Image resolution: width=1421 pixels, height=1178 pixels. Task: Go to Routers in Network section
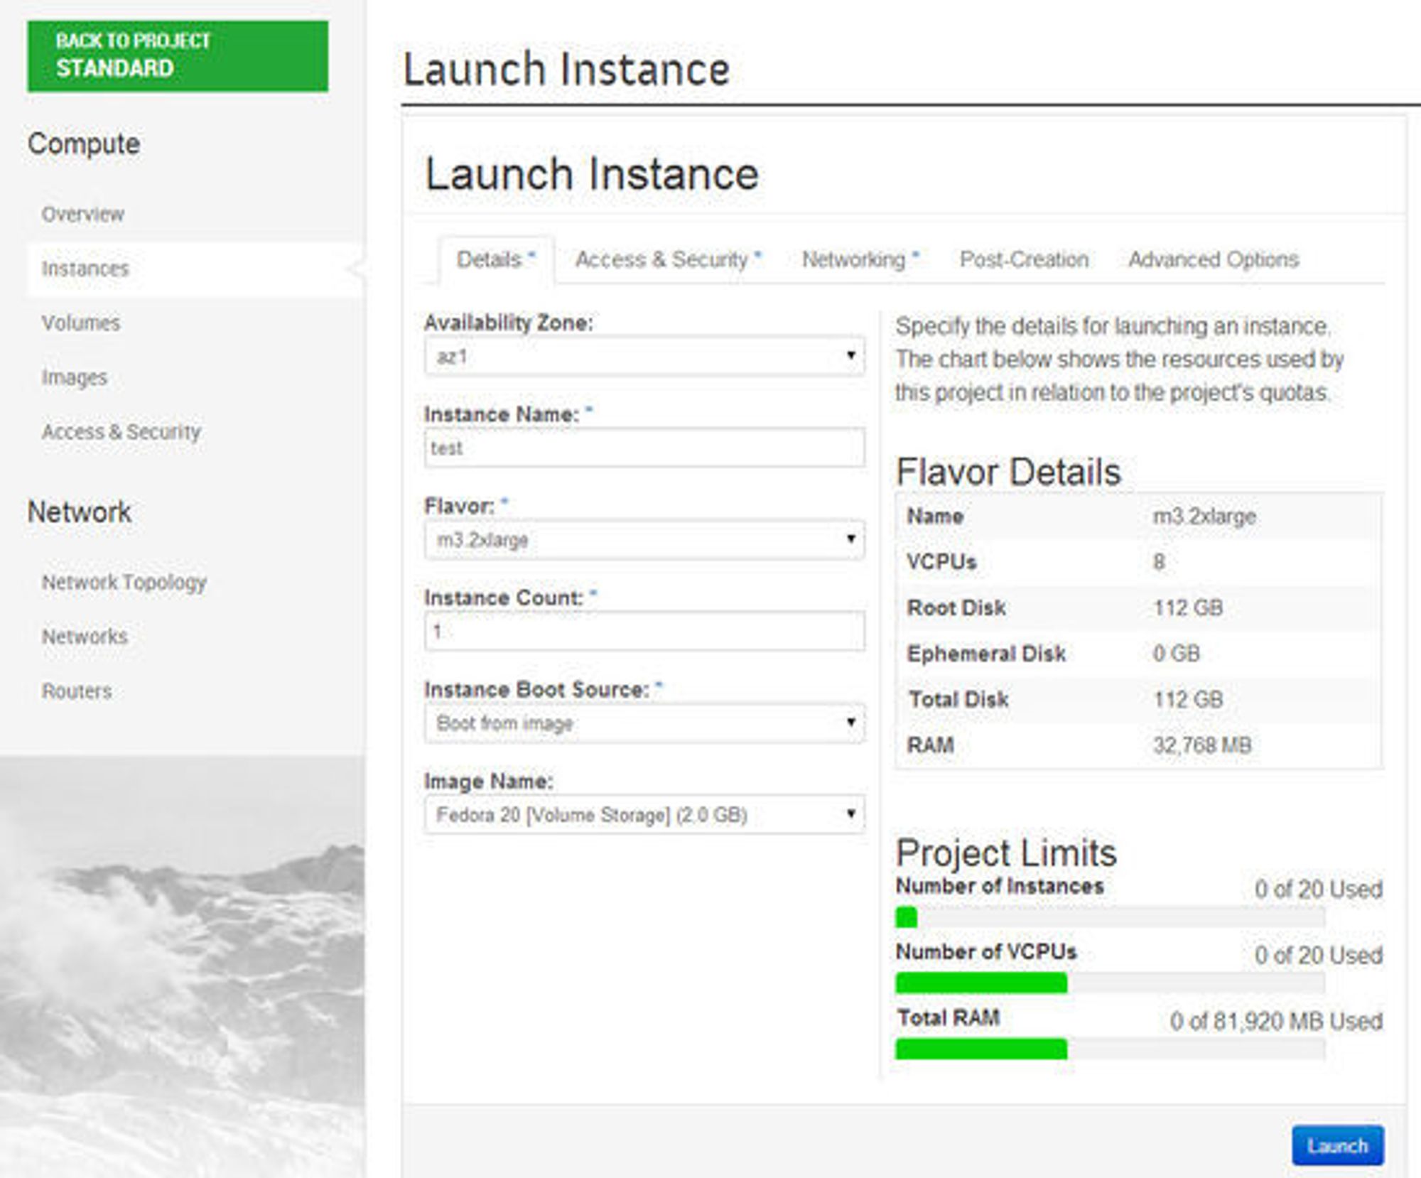pyautogui.click(x=77, y=691)
